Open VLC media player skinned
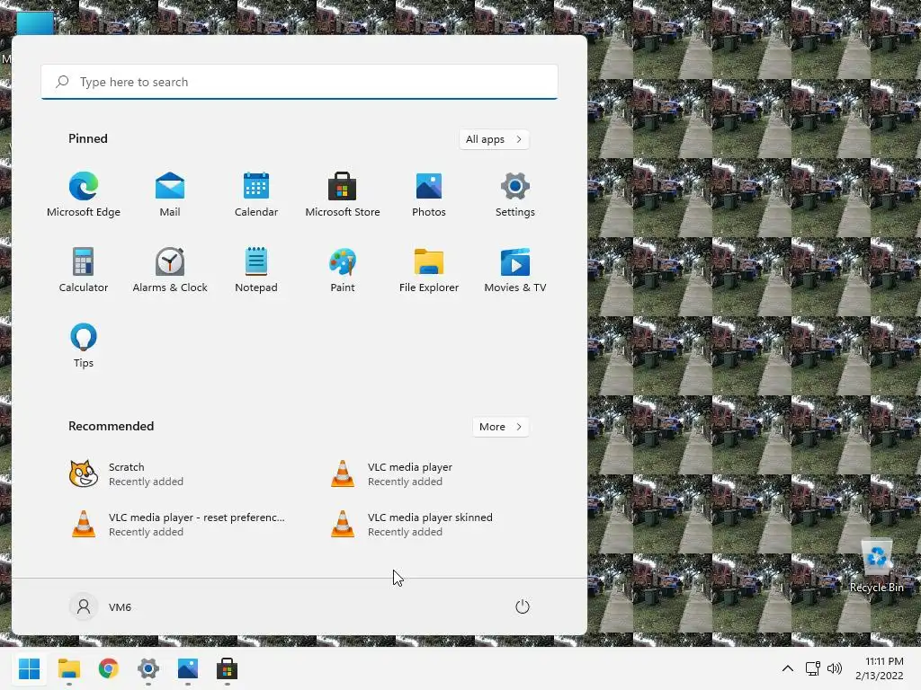This screenshot has height=690, width=921. coord(411,524)
